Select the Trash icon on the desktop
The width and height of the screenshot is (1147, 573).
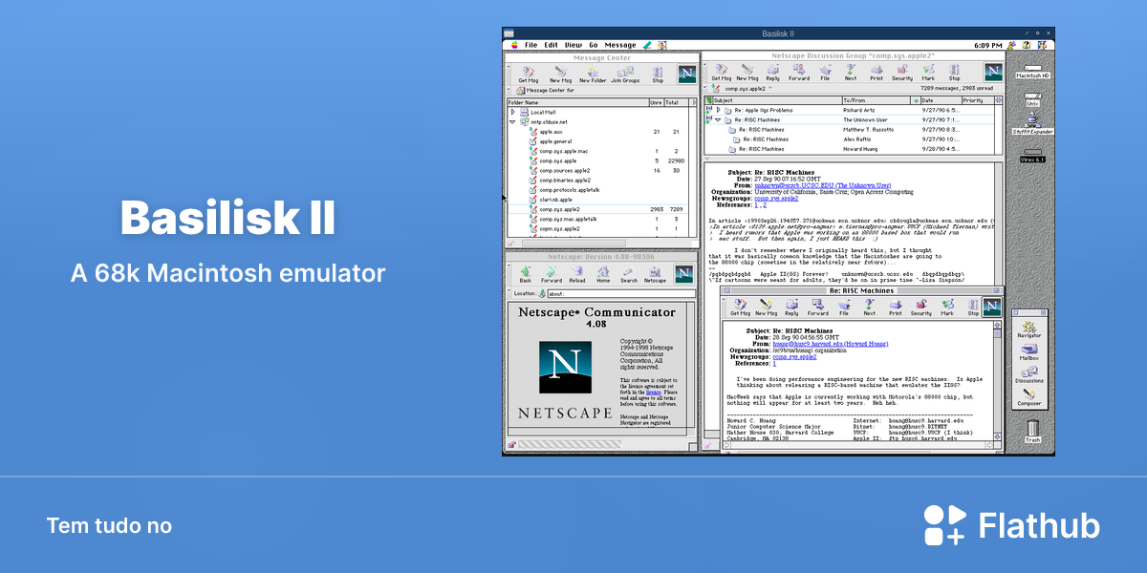point(1032,434)
